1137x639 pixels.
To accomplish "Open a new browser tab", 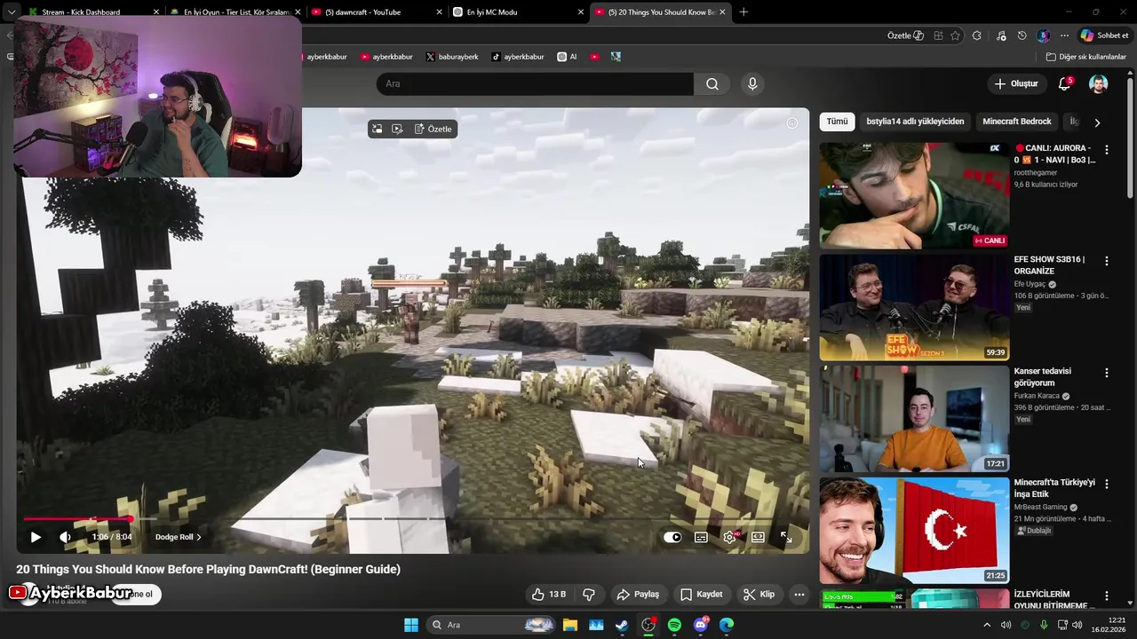I will click(743, 12).
